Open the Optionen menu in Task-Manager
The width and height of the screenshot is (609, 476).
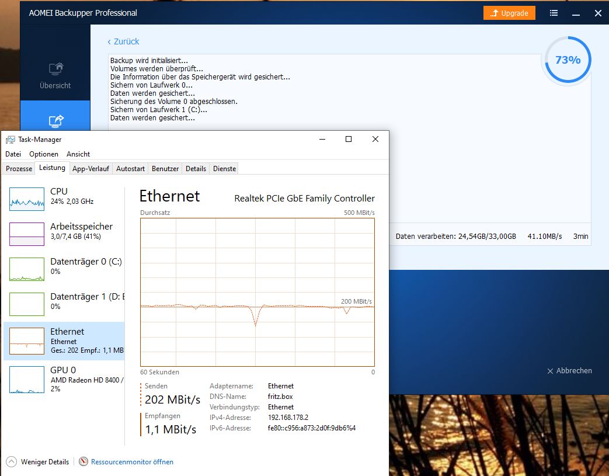click(43, 154)
